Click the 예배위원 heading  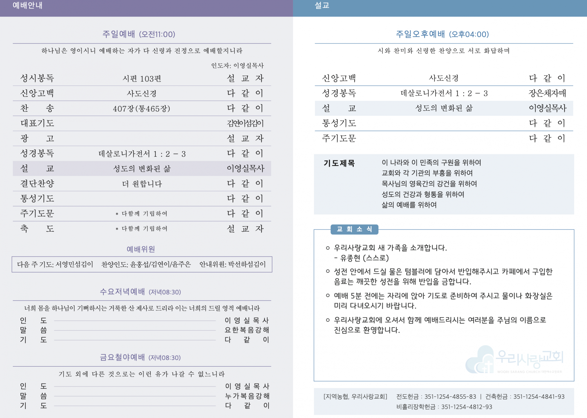point(141,249)
